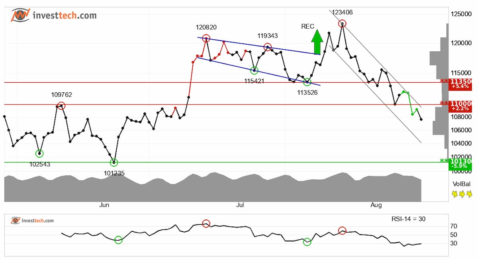478x260 pixels.
Task: Click the green circle at low 113526
Action: [x=307, y=82]
